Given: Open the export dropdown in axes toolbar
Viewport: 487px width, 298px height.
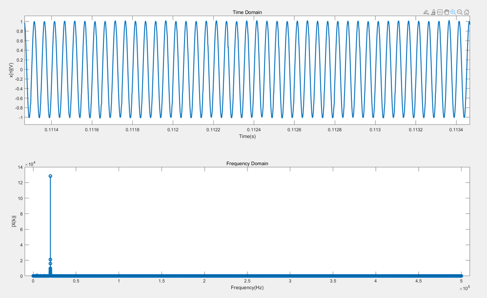Looking at the screenshot, I should click(426, 12).
